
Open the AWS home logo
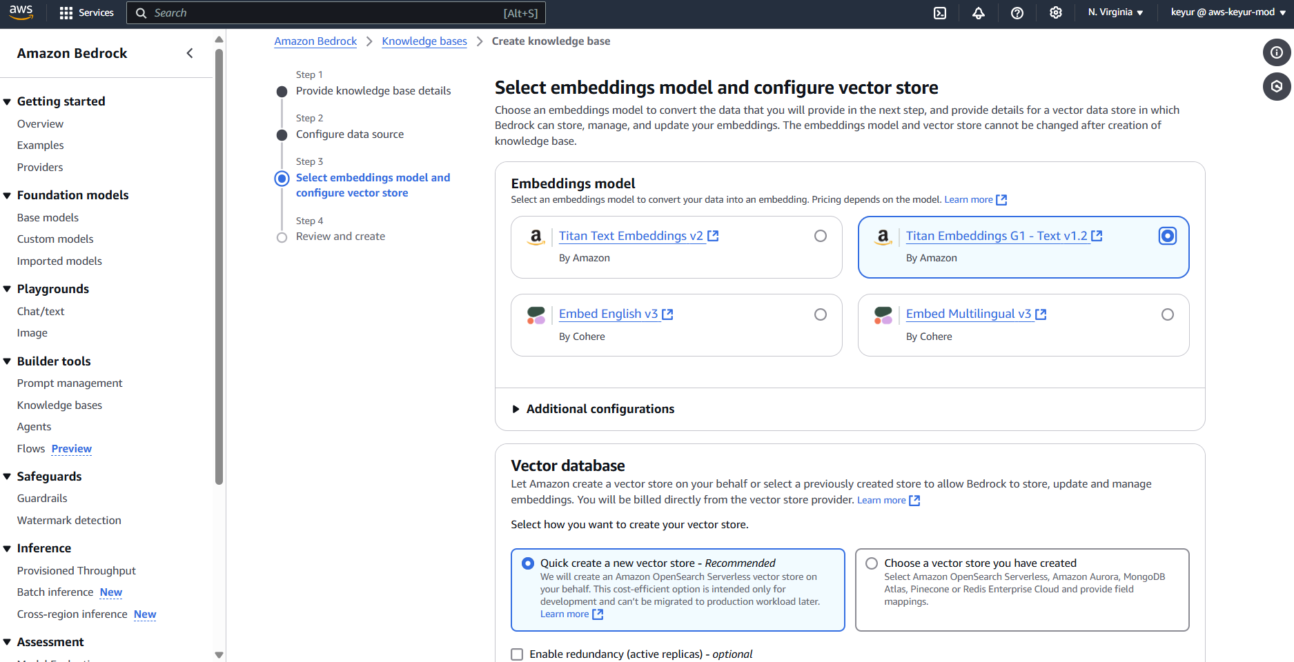[x=21, y=12]
